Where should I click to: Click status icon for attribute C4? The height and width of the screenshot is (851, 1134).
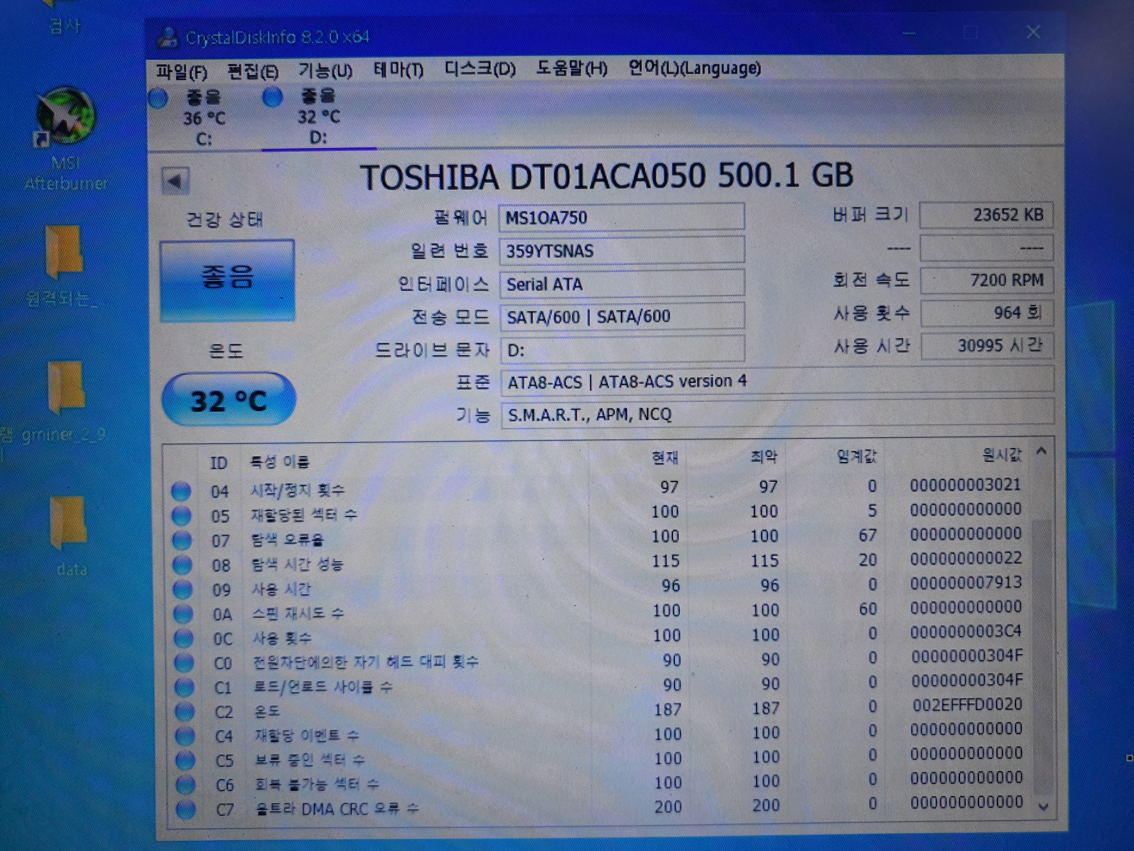(x=185, y=736)
